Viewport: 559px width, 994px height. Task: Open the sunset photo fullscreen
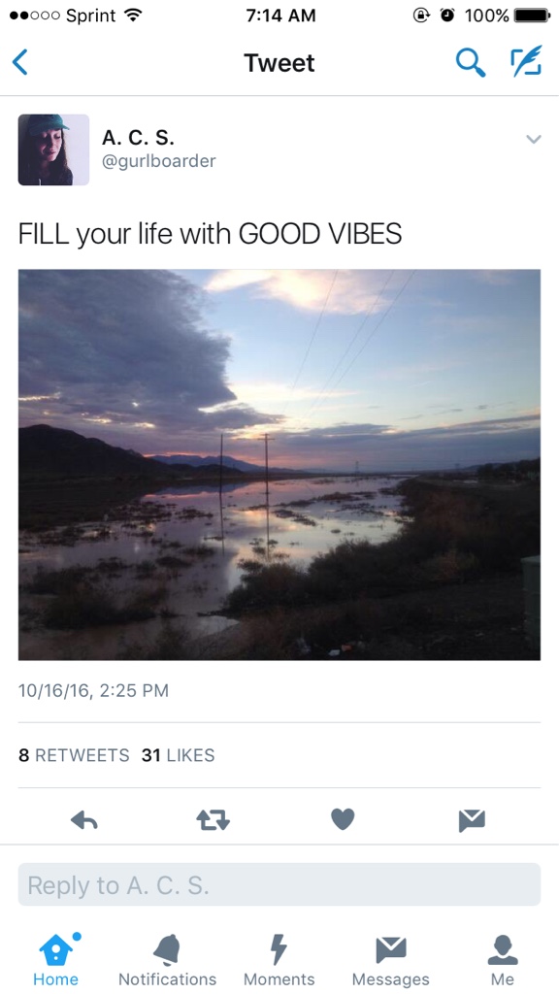(x=279, y=464)
